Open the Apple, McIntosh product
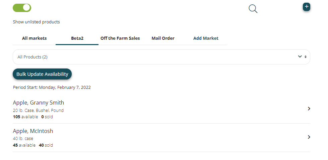328x160 pixels. [x=33, y=131]
